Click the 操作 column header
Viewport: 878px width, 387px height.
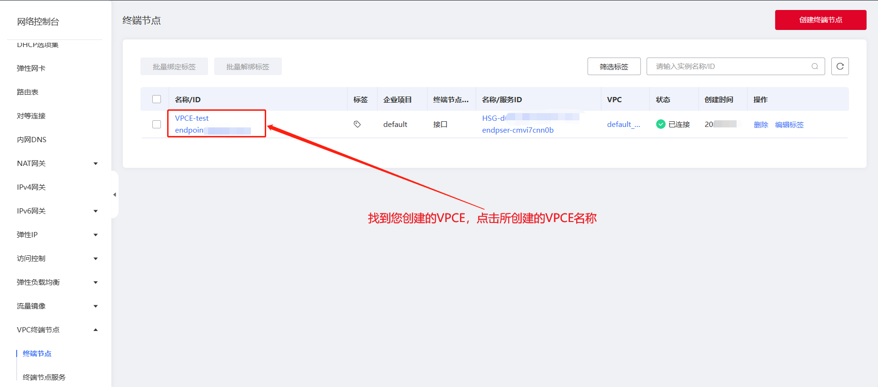(760, 99)
